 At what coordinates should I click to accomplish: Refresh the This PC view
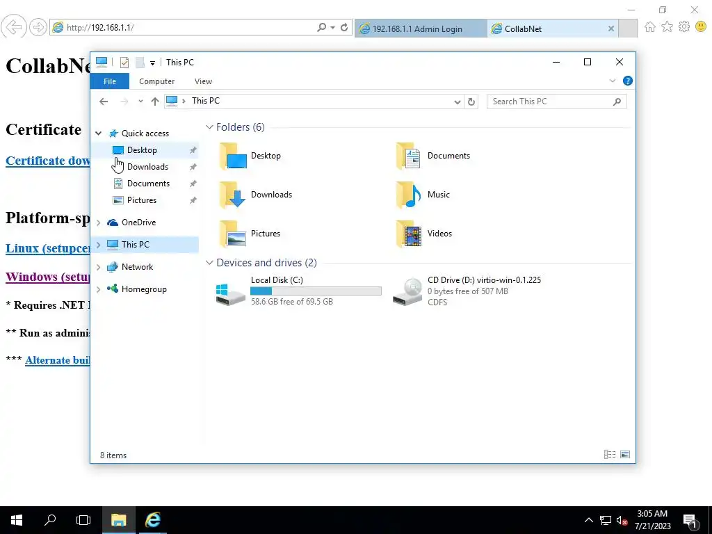point(471,102)
